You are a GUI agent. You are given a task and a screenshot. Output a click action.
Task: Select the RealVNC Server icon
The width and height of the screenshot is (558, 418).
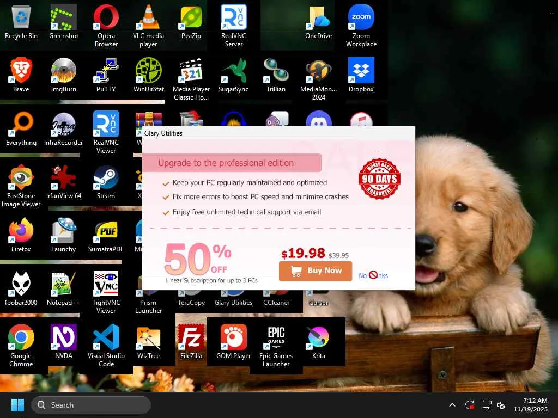(x=233, y=25)
